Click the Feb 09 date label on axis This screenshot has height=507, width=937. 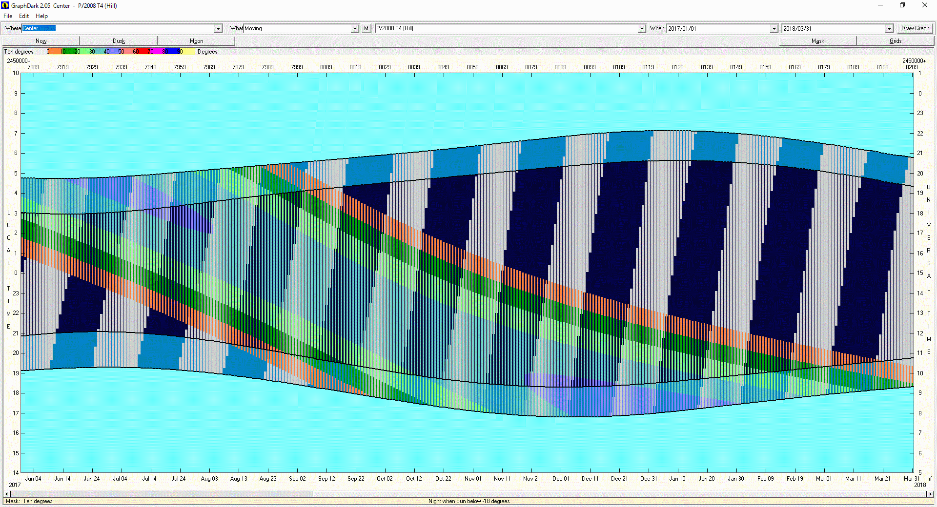tap(766, 479)
